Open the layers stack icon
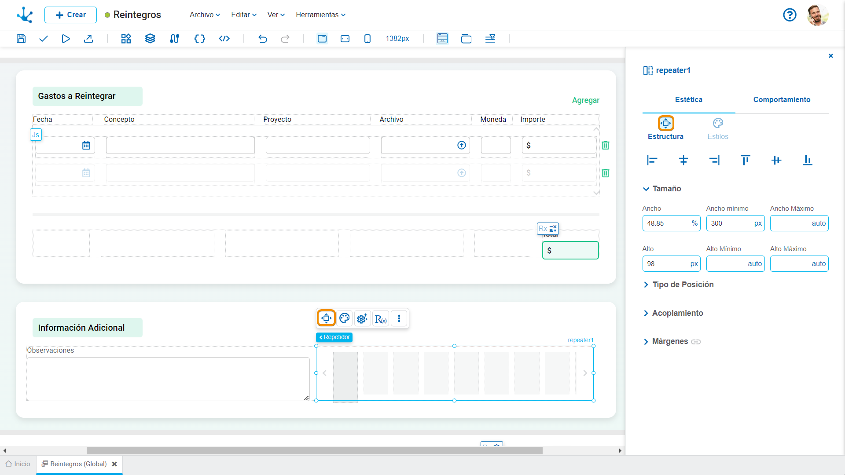845x475 pixels. click(x=150, y=39)
